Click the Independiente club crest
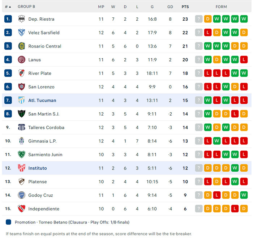 point(22,209)
